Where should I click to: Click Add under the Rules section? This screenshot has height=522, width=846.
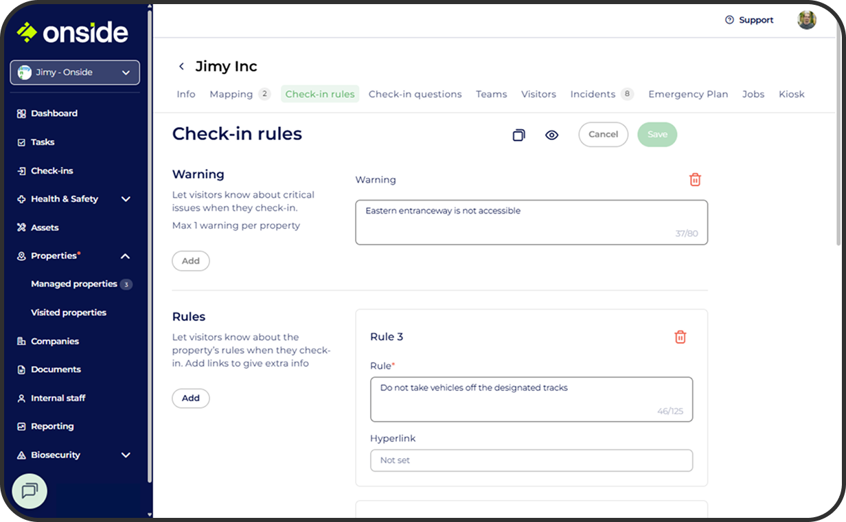(x=191, y=398)
